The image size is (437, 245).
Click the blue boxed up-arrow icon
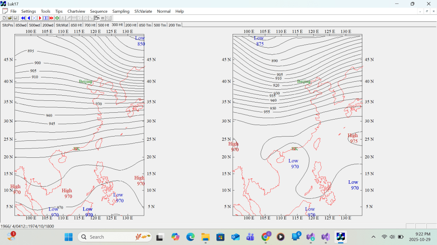click(x=46, y=18)
